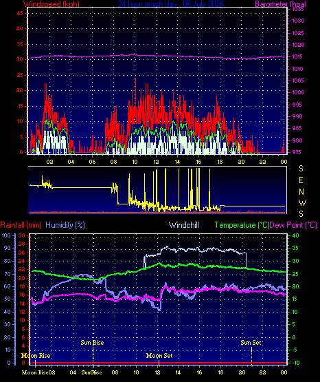Click the W direction label on wind chart
The width and height of the screenshot is (320, 382).
coord(302,202)
